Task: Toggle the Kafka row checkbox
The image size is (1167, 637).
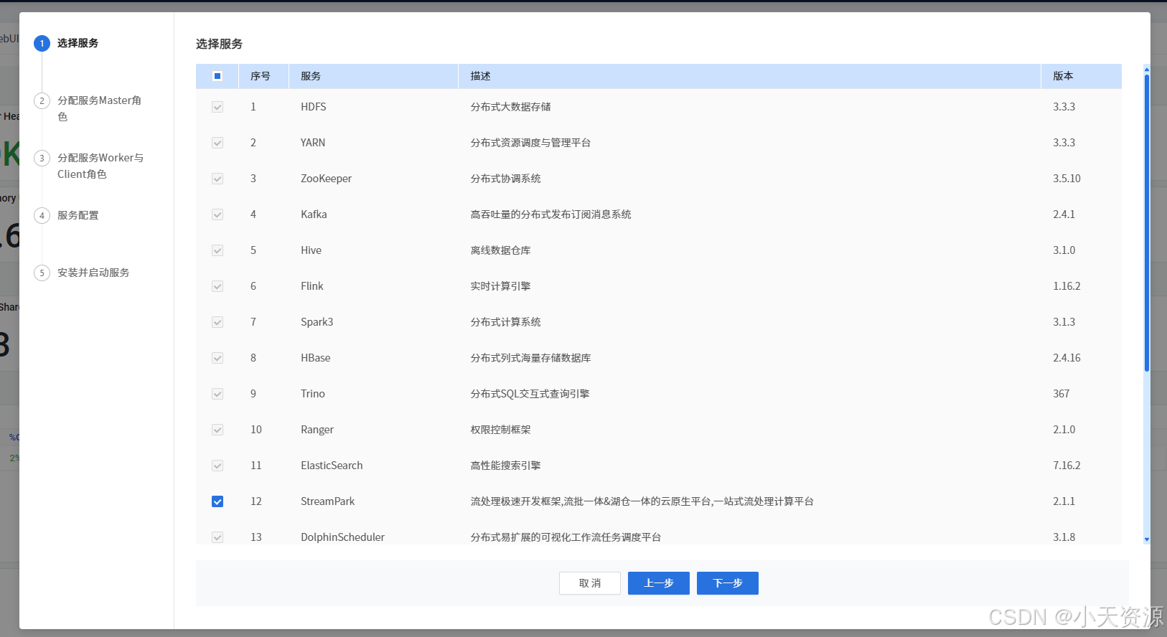Action: coord(217,214)
